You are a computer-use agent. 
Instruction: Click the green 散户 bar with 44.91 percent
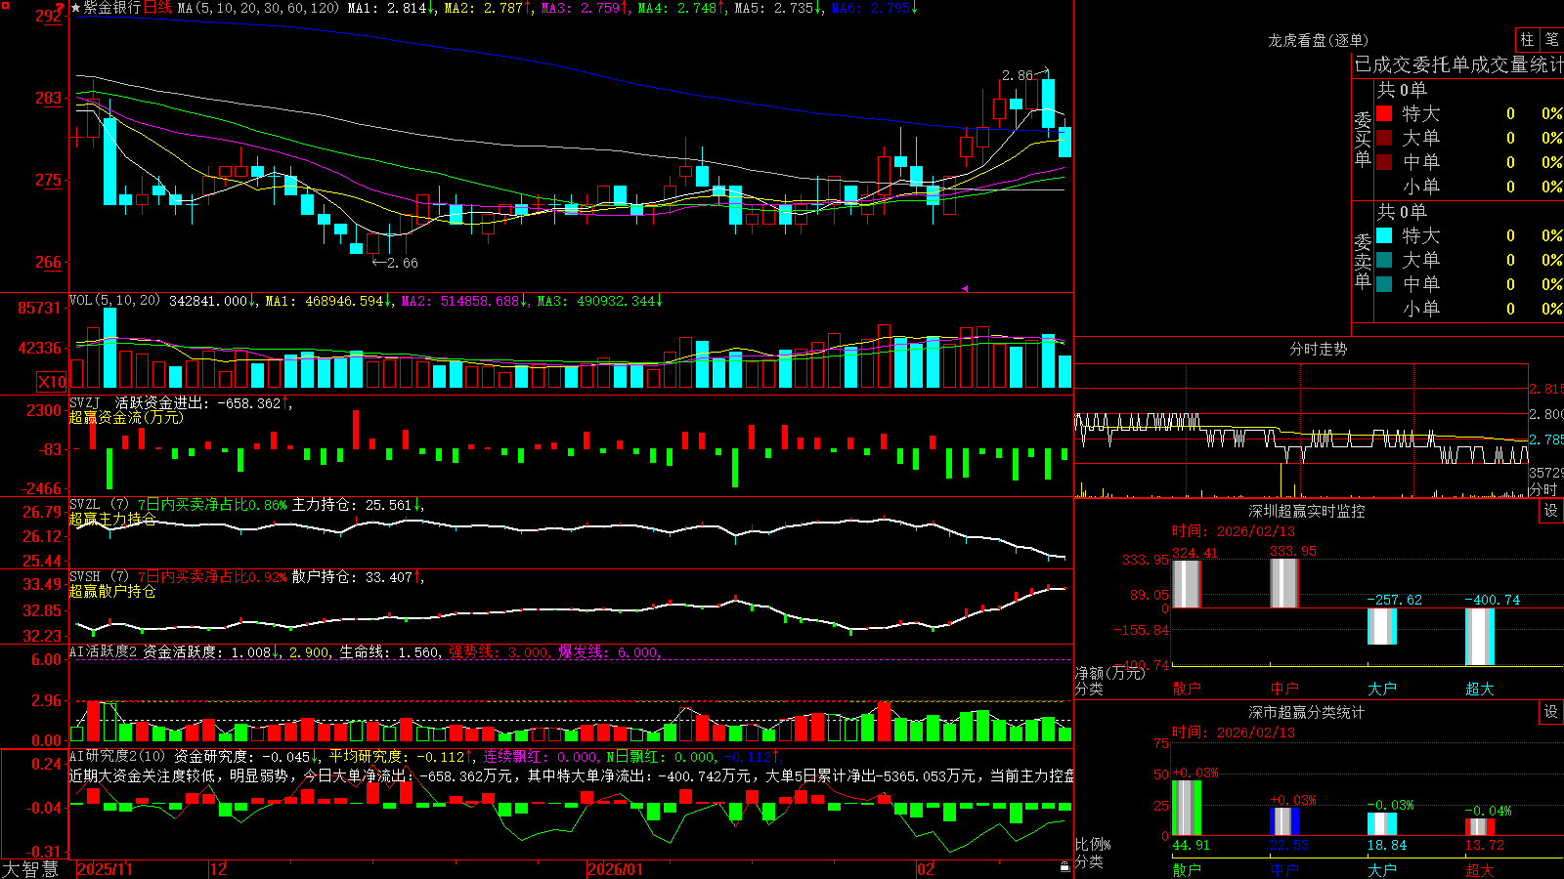(1187, 808)
